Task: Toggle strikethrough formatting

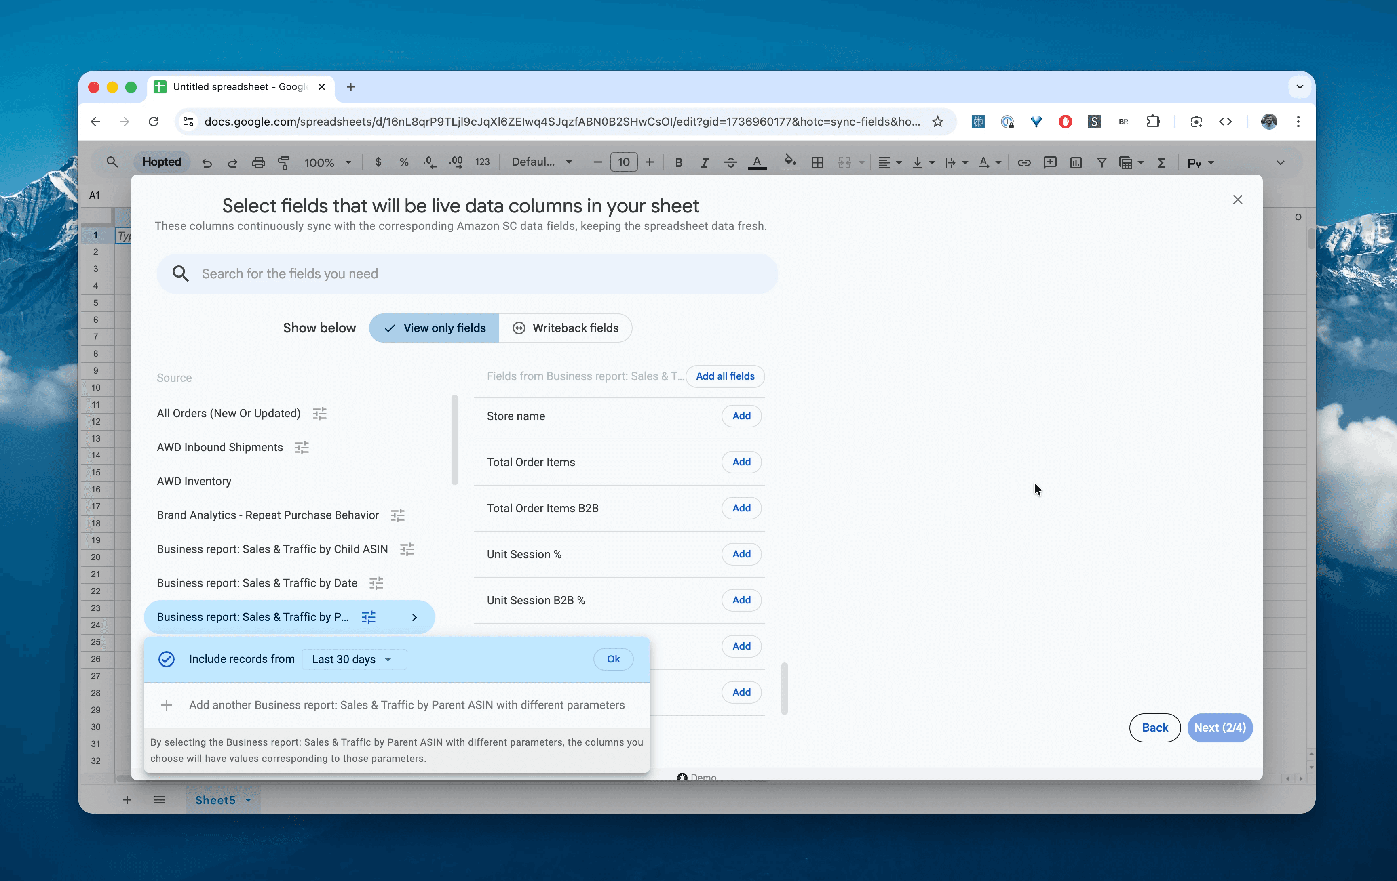Action: pyautogui.click(x=730, y=163)
